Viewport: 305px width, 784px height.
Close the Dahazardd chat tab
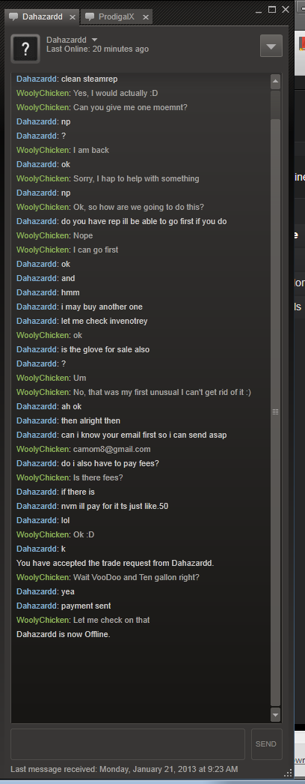pyautogui.click(x=73, y=17)
